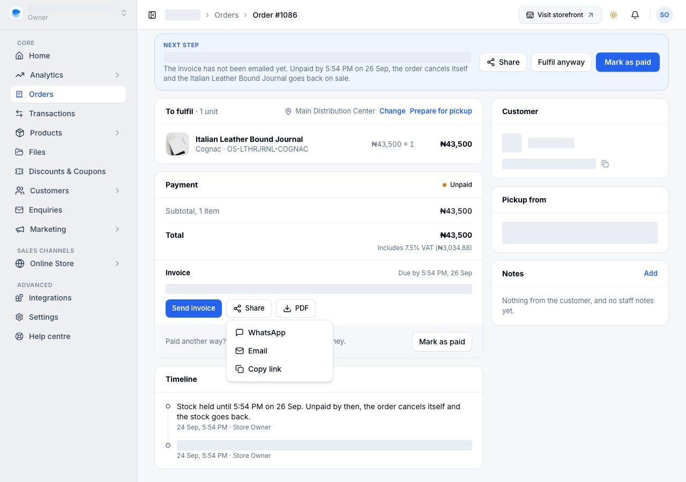The width and height of the screenshot is (686, 482).
Task: Share invoice via WhatsApp
Action: [x=280, y=333]
